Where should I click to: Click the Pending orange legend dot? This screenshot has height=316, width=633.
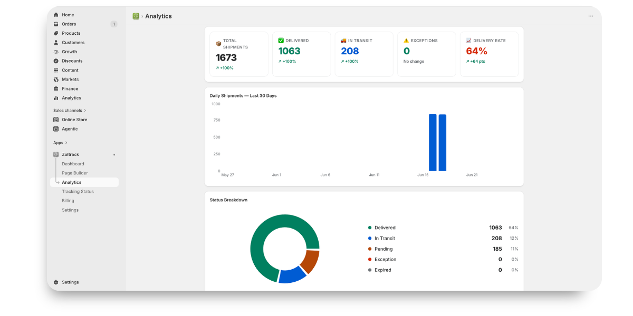click(x=370, y=249)
